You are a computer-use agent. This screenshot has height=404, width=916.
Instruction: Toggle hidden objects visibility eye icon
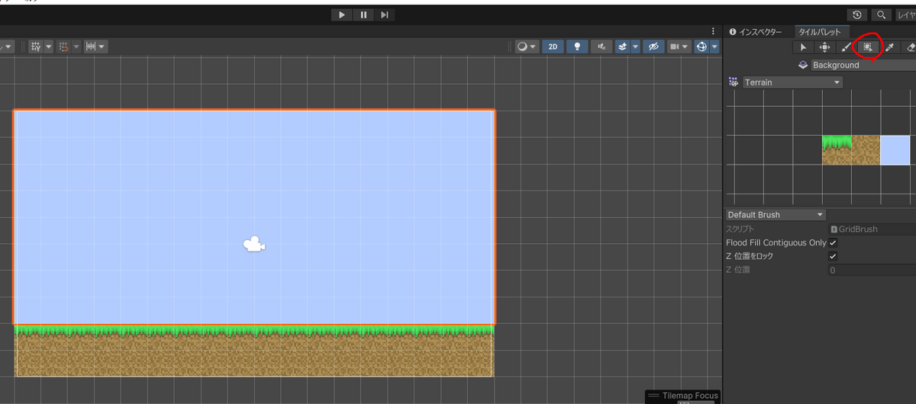(653, 46)
